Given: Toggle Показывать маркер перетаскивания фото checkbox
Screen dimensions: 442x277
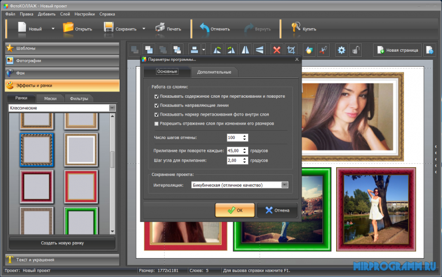Looking at the screenshot, I should (x=157, y=114).
